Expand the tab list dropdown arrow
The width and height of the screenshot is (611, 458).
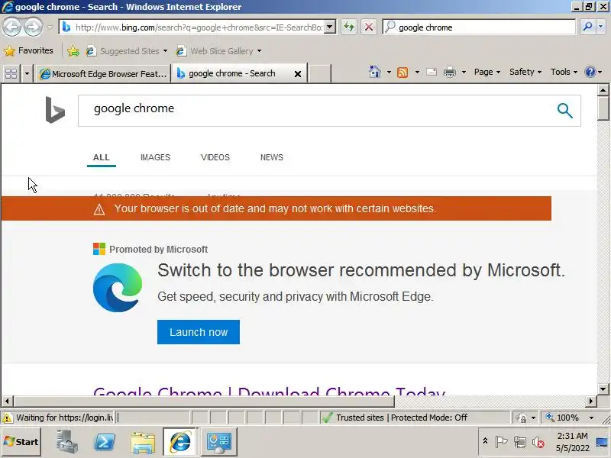(27, 73)
